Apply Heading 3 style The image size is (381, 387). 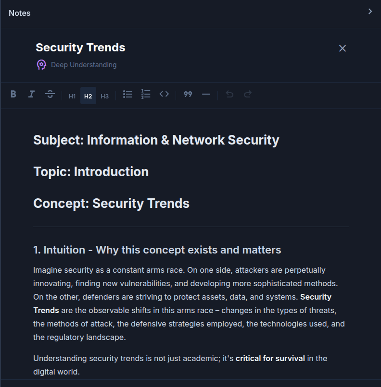104,96
